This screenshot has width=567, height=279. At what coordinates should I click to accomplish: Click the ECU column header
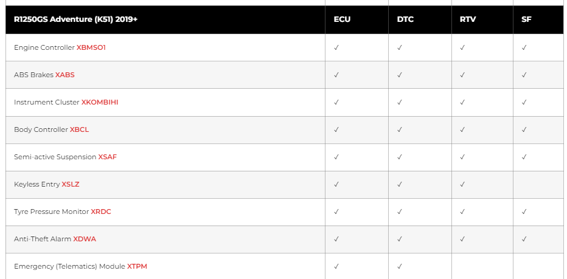[342, 19]
